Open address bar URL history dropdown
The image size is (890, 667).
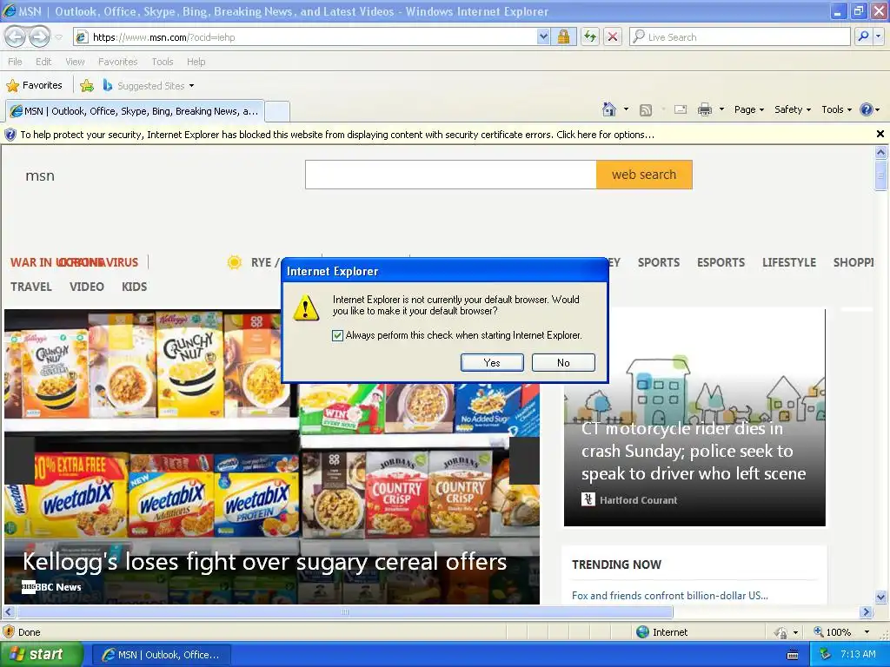click(543, 36)
